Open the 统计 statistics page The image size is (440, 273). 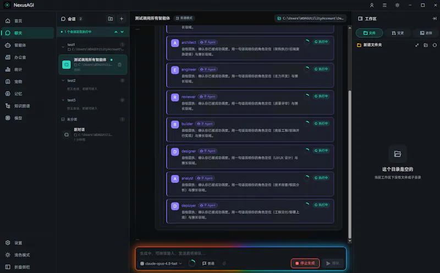point(27,70)
